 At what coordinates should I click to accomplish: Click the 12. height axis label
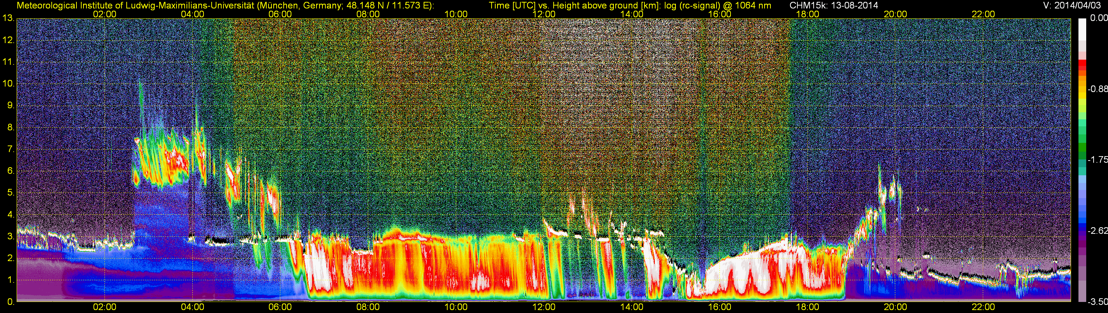click(8, 40)
